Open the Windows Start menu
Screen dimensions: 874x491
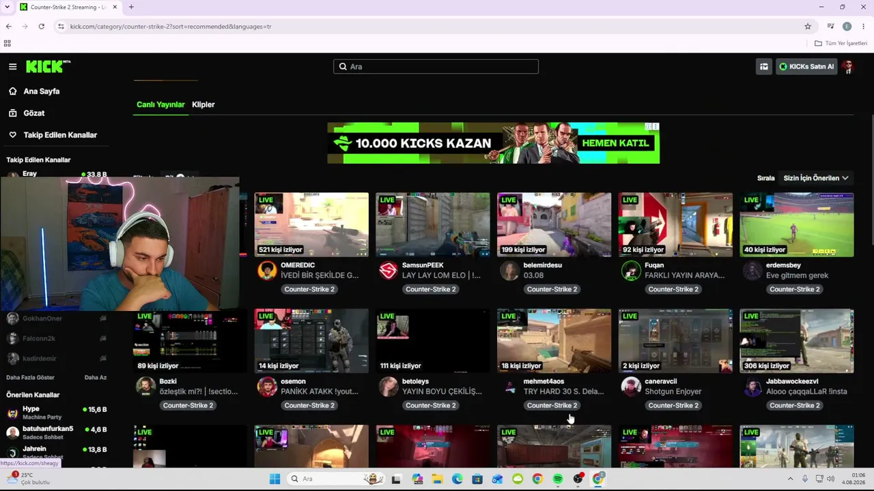pyautogui.click(x=274, y=479)
